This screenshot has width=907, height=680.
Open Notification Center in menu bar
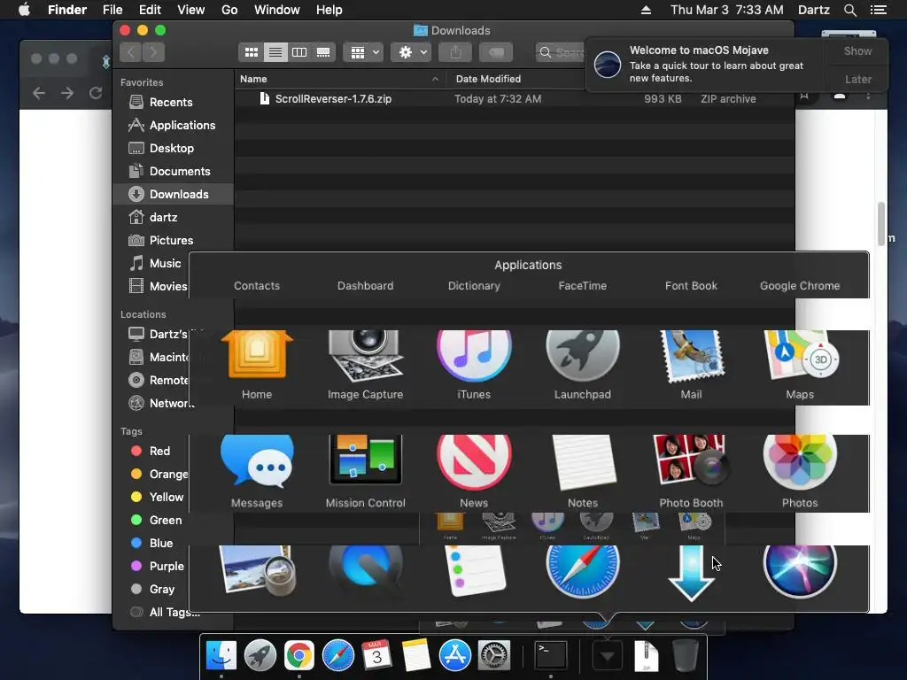point(878,10)
